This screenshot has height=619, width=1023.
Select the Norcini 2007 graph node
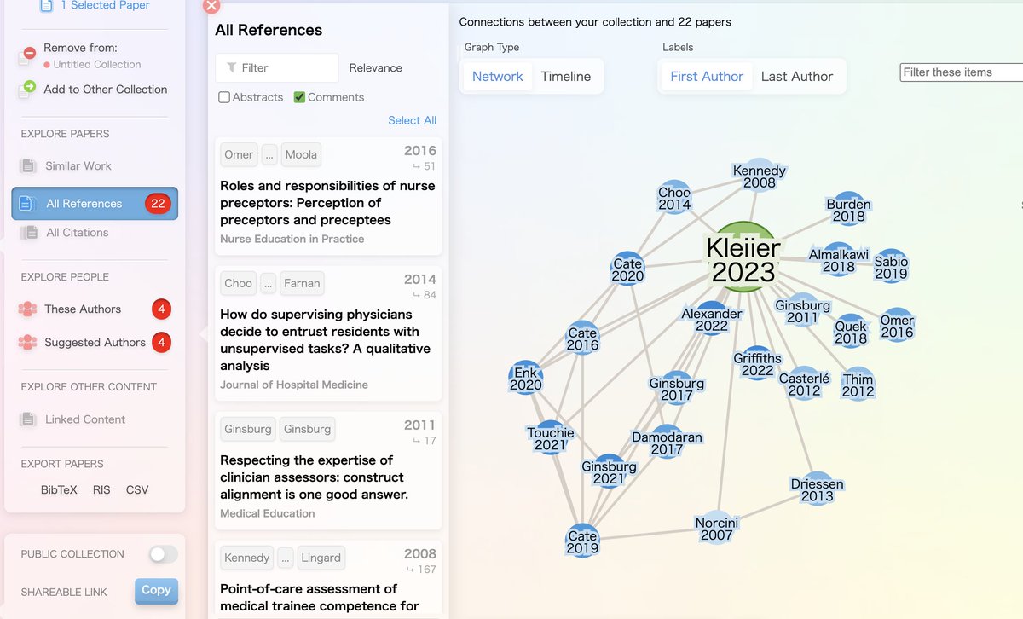point(717,528)
